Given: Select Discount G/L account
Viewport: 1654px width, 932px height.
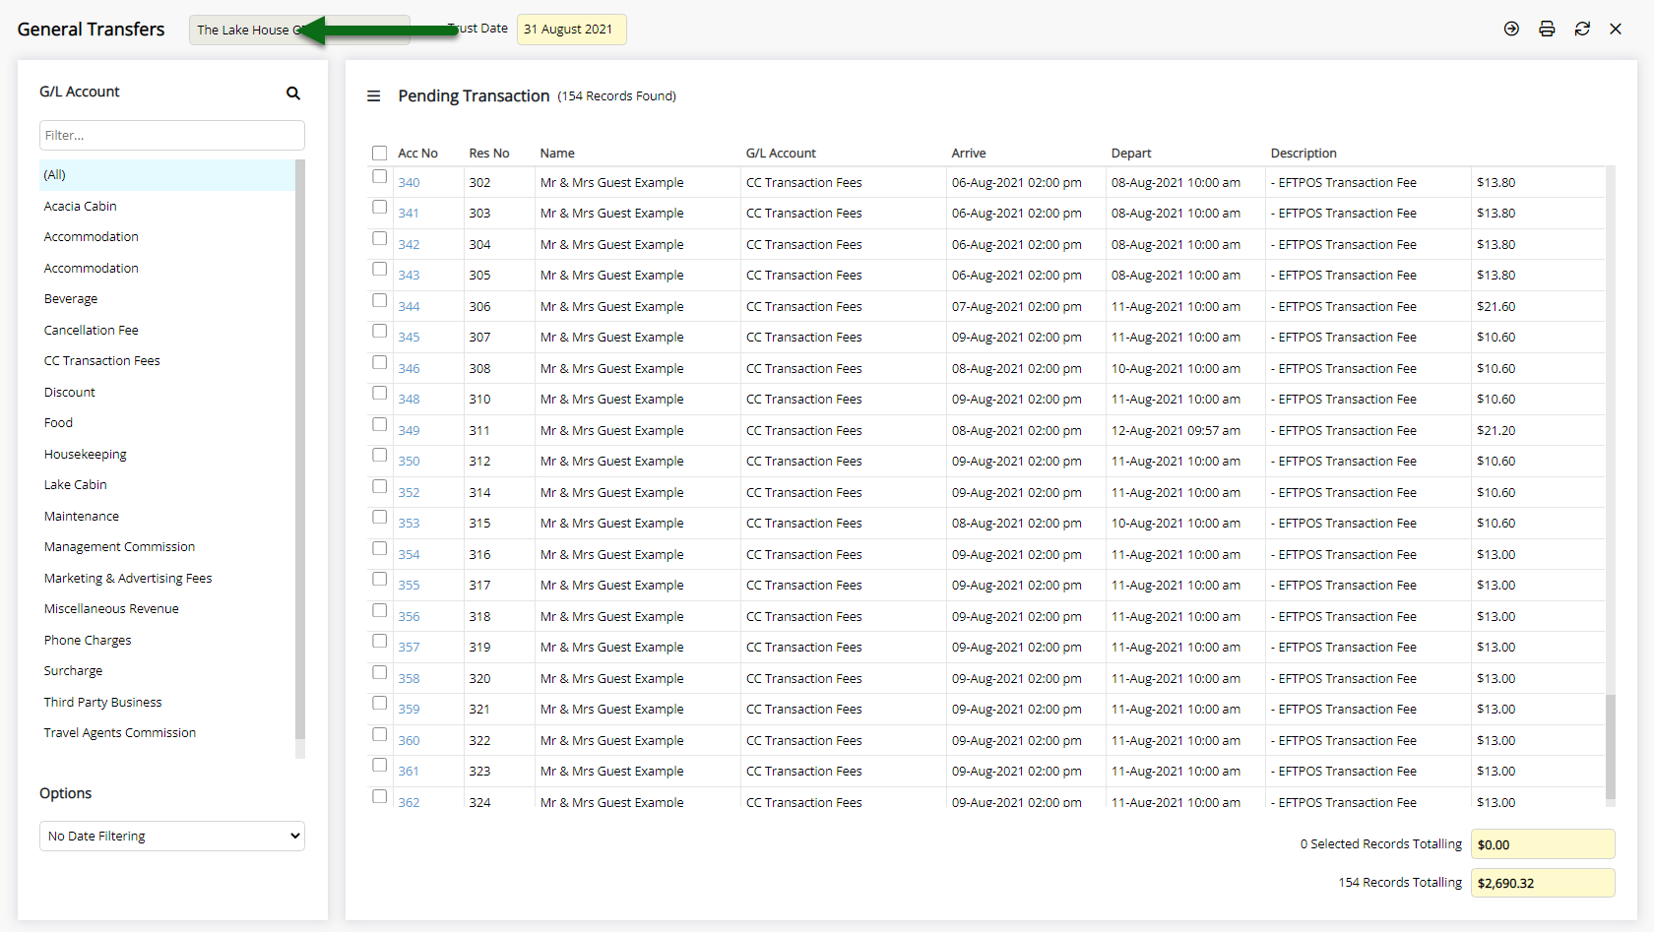Looking at the screenshot, I should point(69,392).
